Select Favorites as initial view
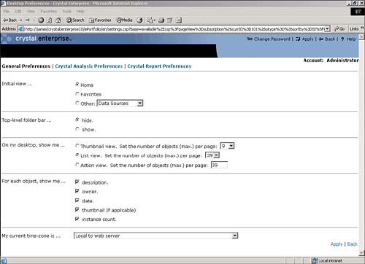 [x=77, y=93]
